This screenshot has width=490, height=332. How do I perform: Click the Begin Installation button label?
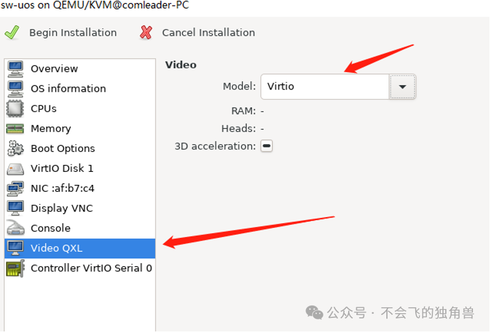coord(73,32)
